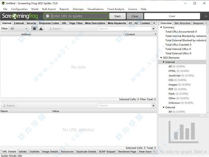Screen dimensions: 209x157
Task: Collapse the Internal tree node
Action: click(x=164, y=62)
